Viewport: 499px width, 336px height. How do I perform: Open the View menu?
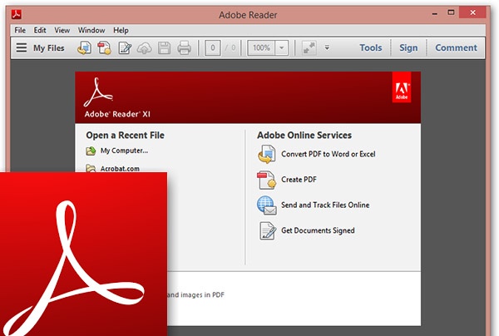coord(63,30)
